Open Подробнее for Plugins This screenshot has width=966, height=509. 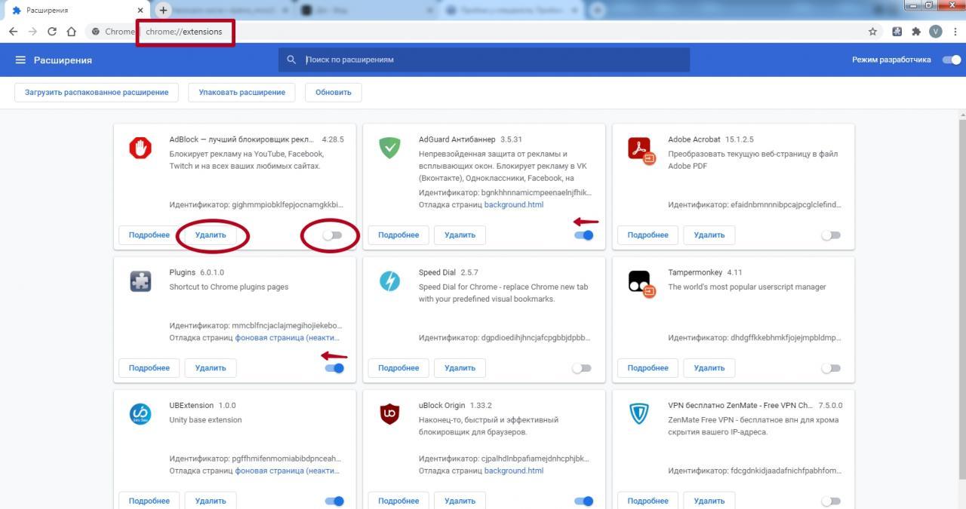(149, 368)
